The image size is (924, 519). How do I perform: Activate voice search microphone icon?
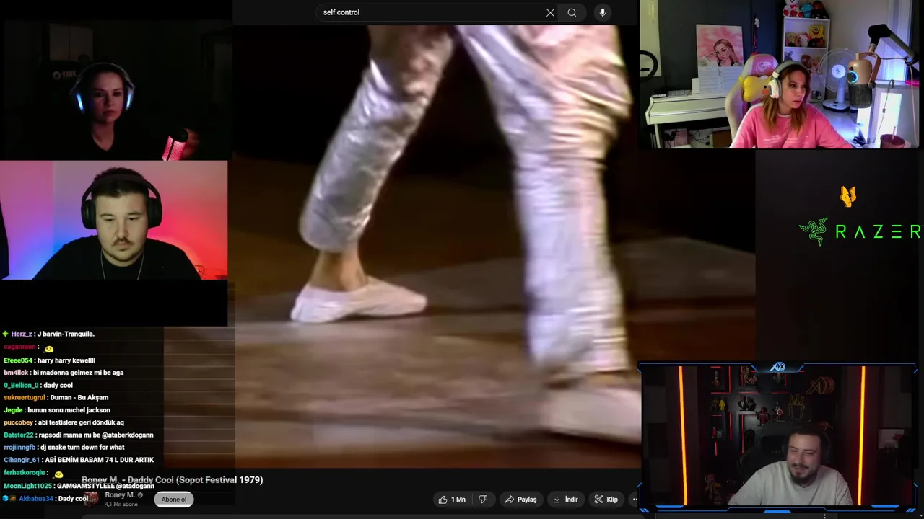click(603, 12)
